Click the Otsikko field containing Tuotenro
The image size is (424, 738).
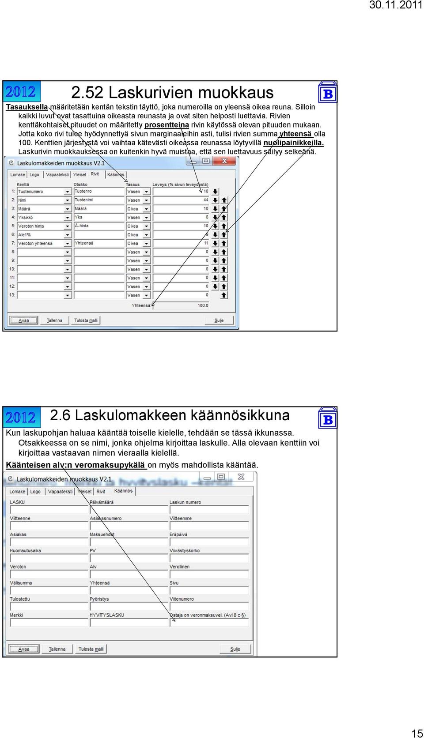coord(99,192)
